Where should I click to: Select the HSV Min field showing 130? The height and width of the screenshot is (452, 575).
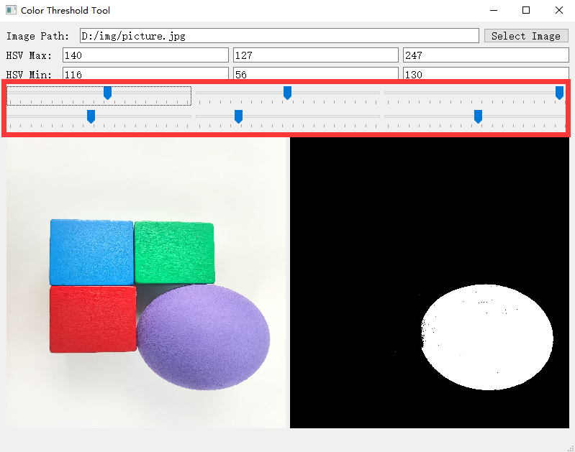486,73
